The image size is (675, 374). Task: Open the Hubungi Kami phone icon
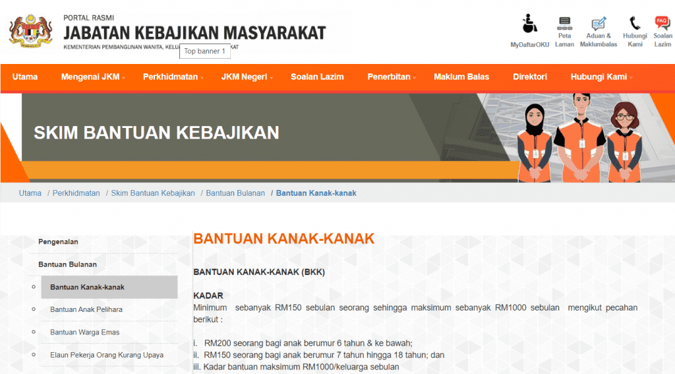click(635, 24)
